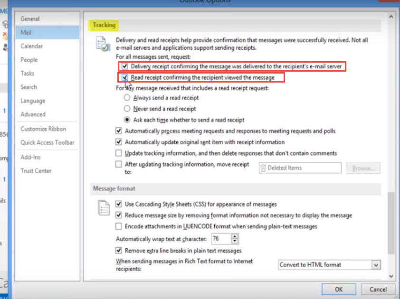Enable After updating tracking, move receipt checkbox
Image resolution: width=400 pixels, height=299 pixels.
pyautogui.click(x=119, y=164)
